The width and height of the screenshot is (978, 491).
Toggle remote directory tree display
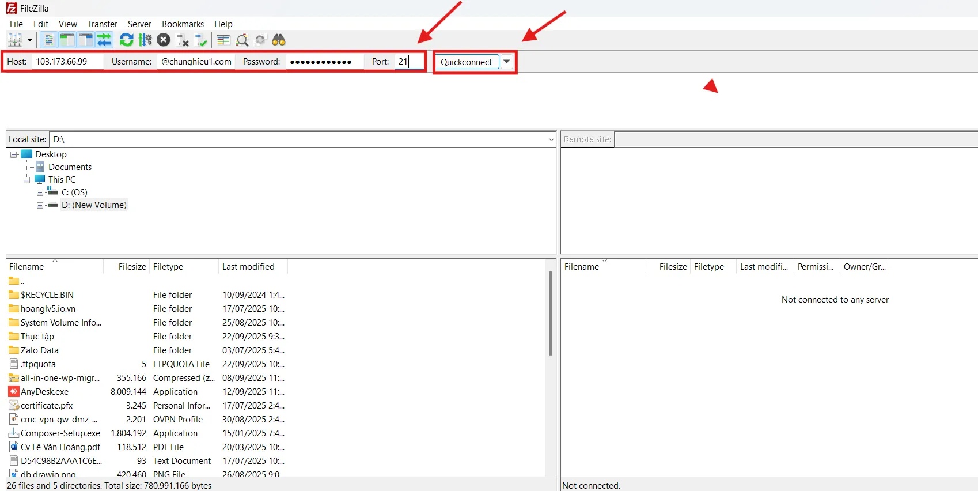tap(86, 40)
